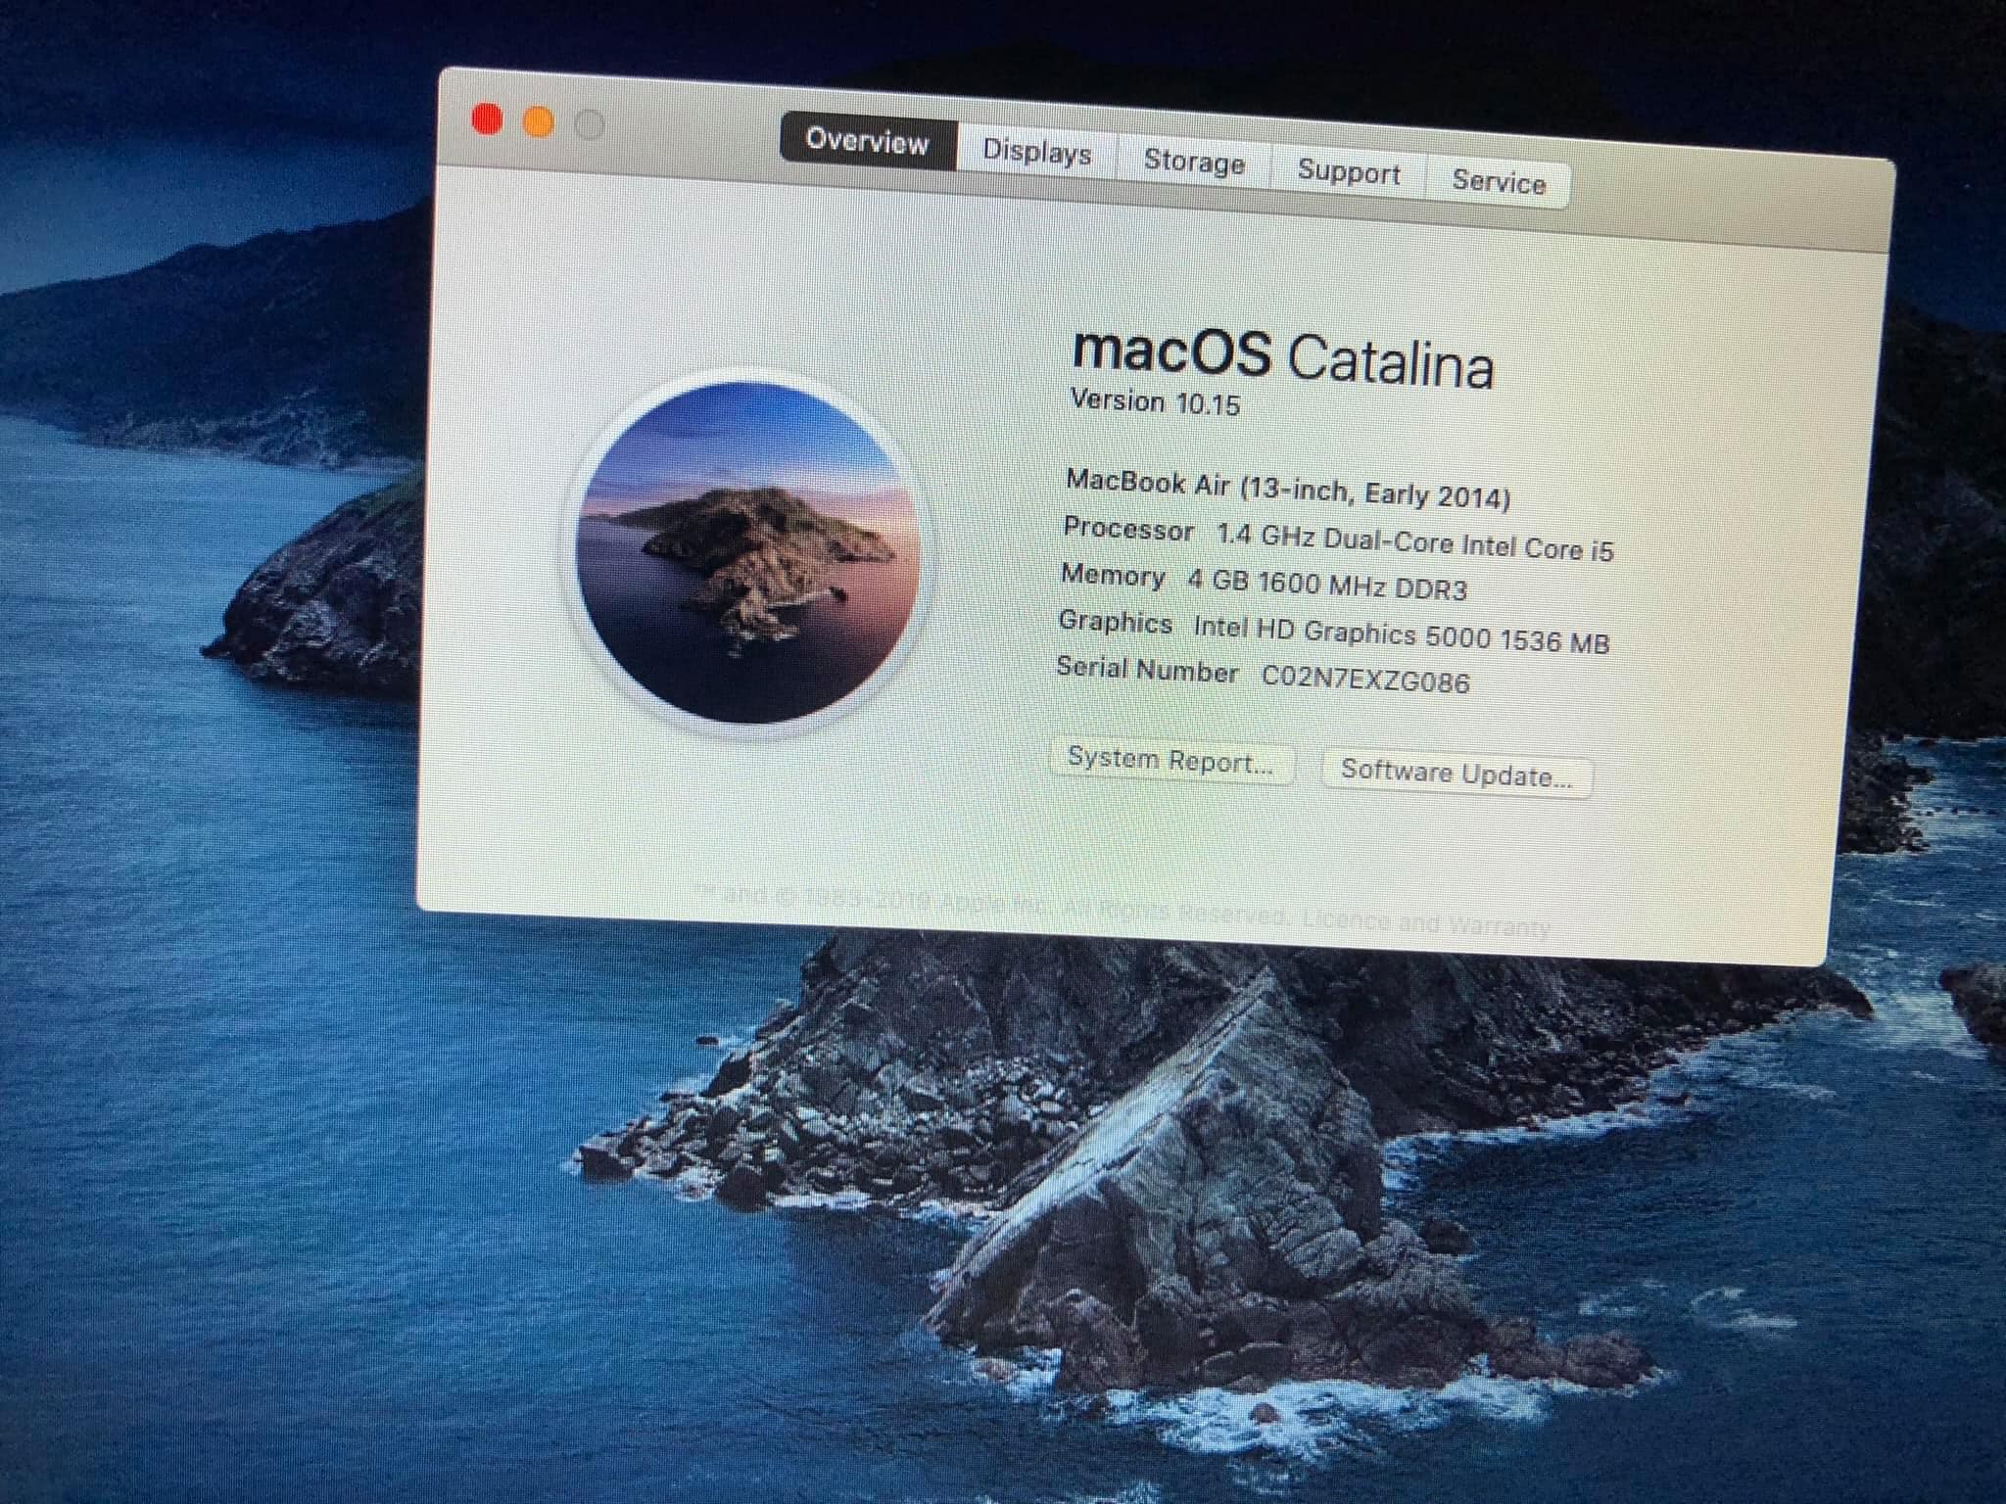2006x1504 pixels.
Task: Click the Processor label
Action: click(x=1128, y=530)
